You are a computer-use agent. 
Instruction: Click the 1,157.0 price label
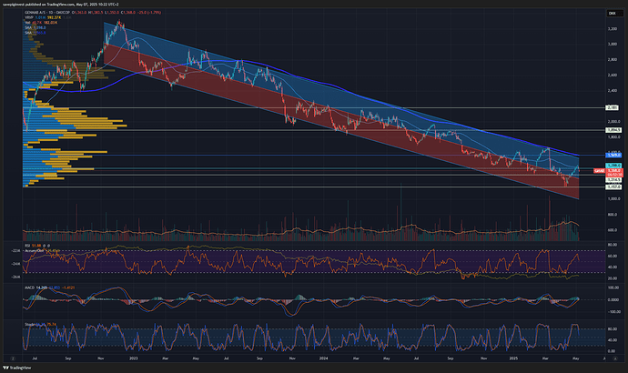click(x=613, y=186)
